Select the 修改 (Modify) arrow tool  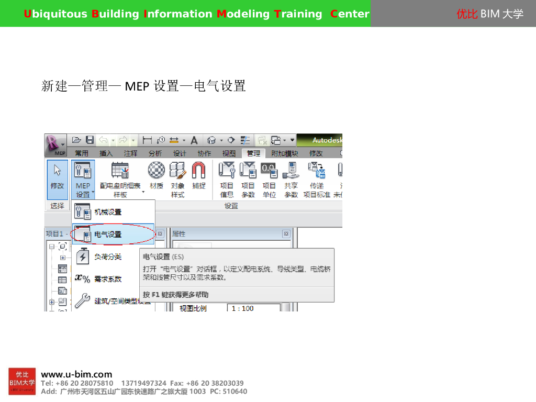click(x=57, y=177)
